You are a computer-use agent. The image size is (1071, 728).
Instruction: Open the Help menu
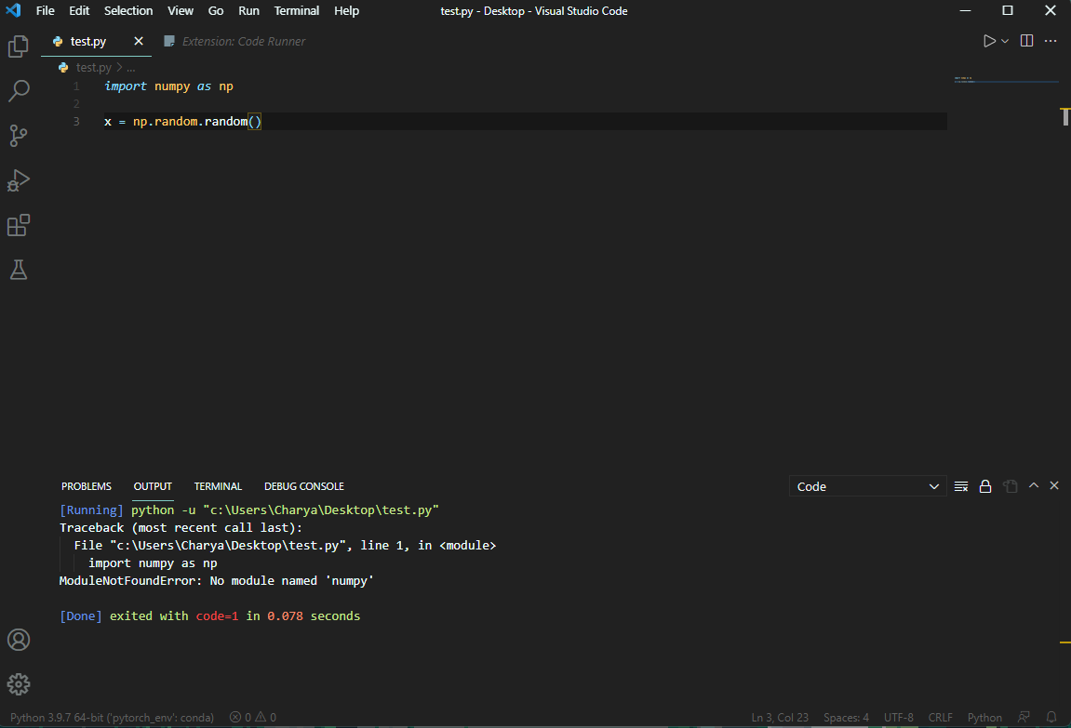click(346, 11)
